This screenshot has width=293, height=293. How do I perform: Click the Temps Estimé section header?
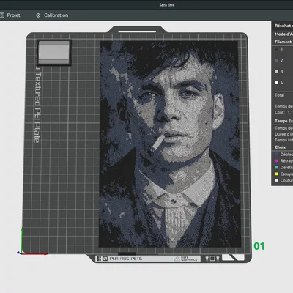[283, 121]
